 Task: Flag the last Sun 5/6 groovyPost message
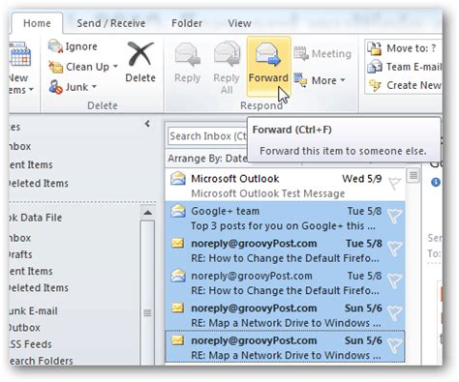point(394,344)
